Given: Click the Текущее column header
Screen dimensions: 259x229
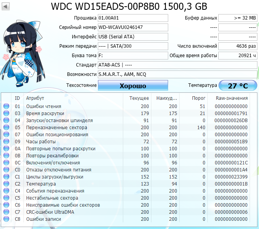Looking at the screenshot, I should (139, 98).
